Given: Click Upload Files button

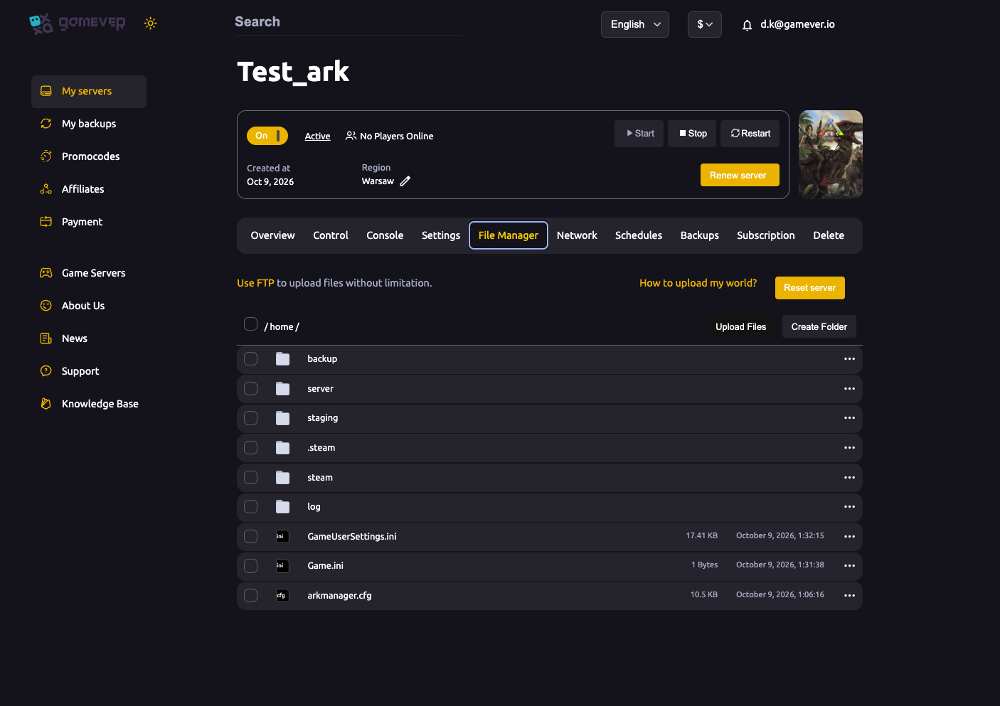Looking at the screenshot, I should (741, 327).
